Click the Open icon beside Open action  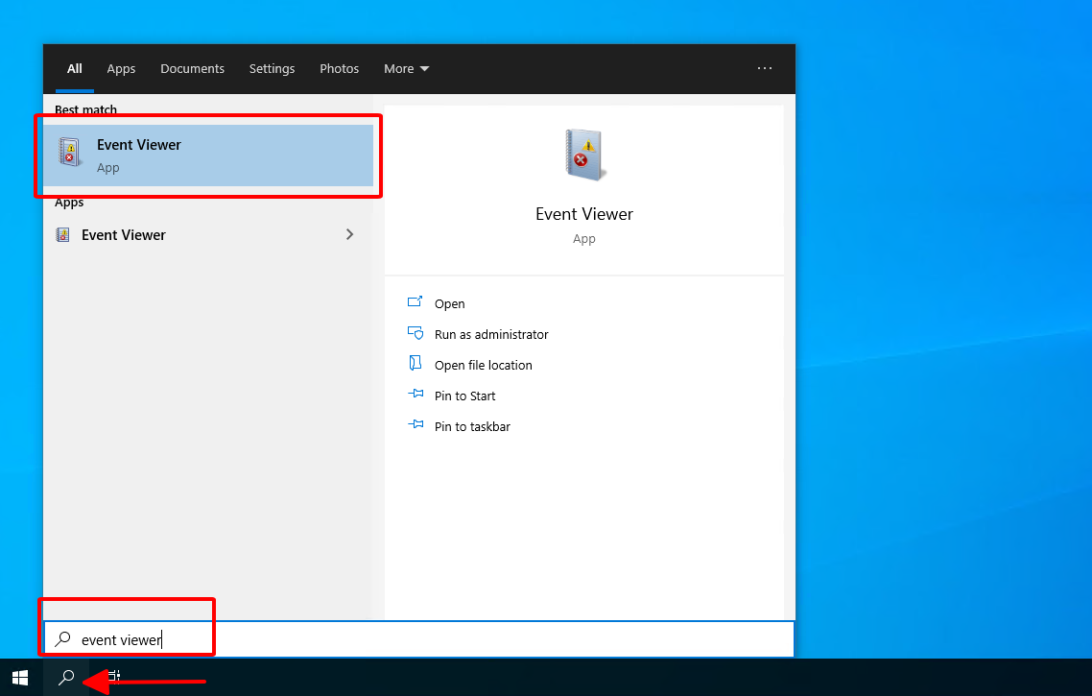(415, 301)
